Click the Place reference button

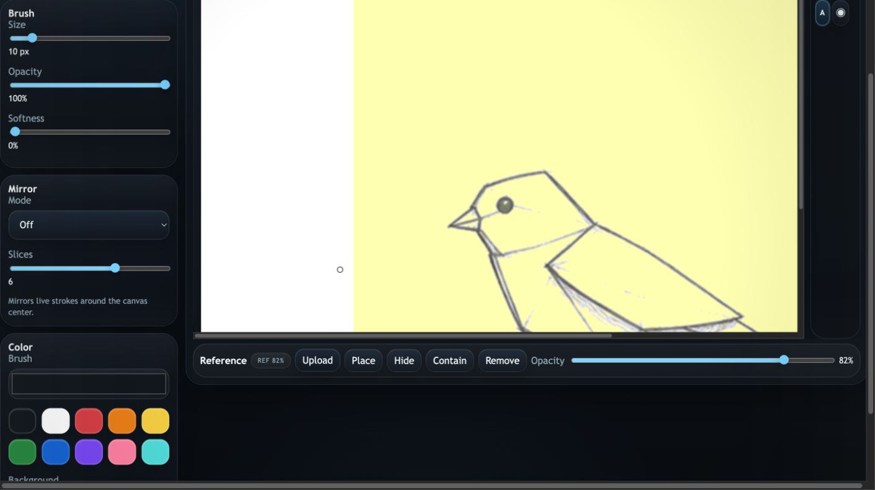tap(363, 360)
